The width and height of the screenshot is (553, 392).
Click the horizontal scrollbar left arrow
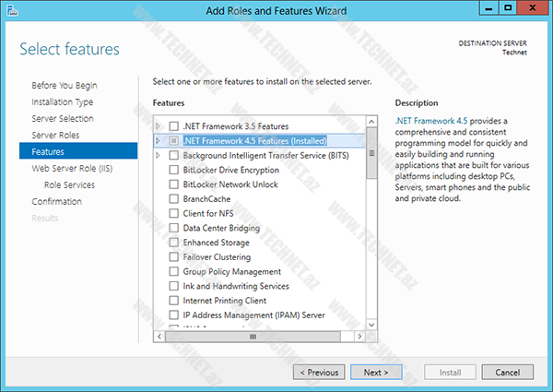pos(159,338)
